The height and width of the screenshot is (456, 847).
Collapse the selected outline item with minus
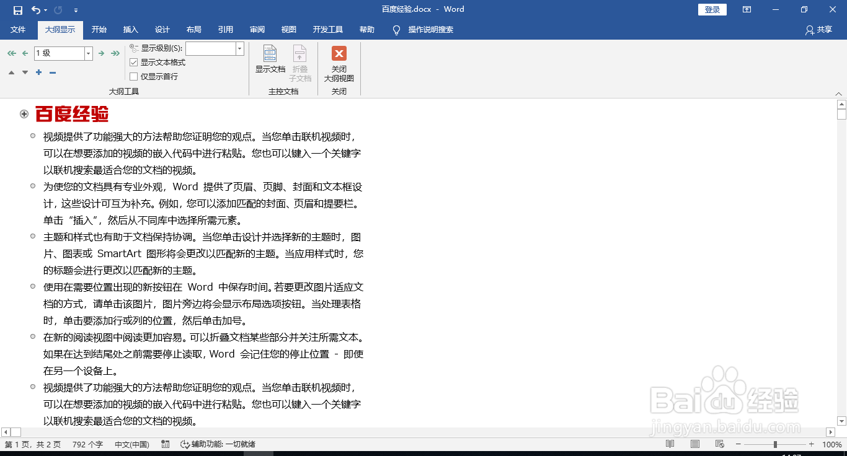click(x=53, y=72)
